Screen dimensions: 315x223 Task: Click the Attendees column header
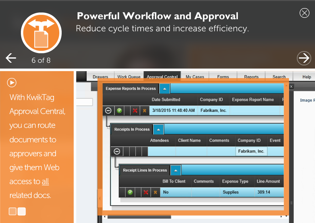pyautogui.click(x=159, y=140)
